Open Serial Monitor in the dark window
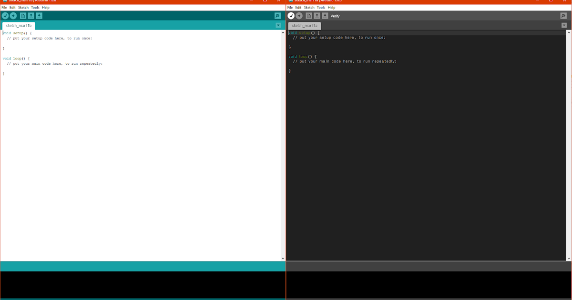Viewport: 572px width, 300px height. pos(562,15)
